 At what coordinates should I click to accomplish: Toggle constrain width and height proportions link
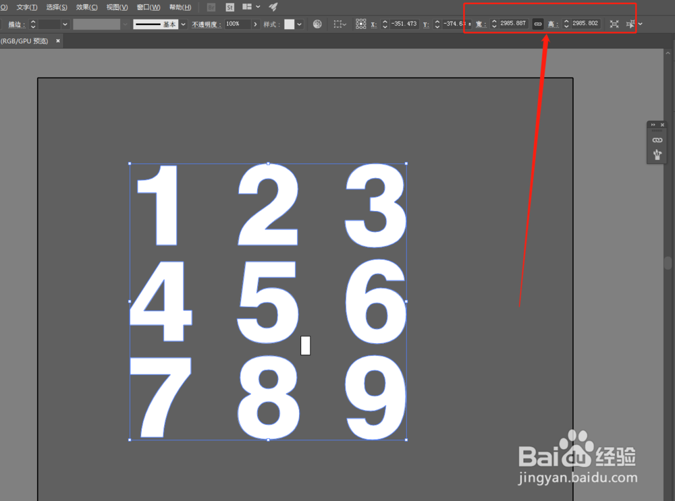pos(538,24)
